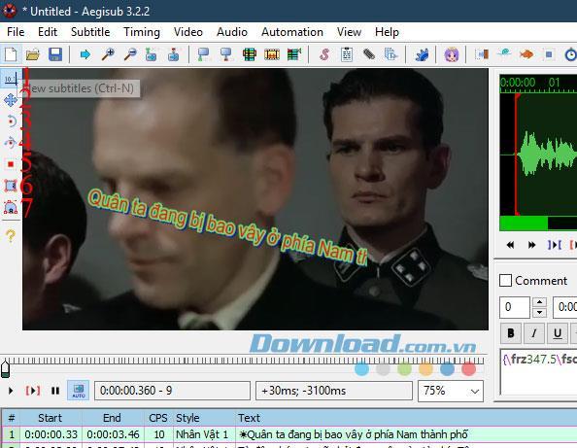This screenshot has height=448, width=577.
Task: Toggle Bold formatting button
Action: tap(510, 333)
